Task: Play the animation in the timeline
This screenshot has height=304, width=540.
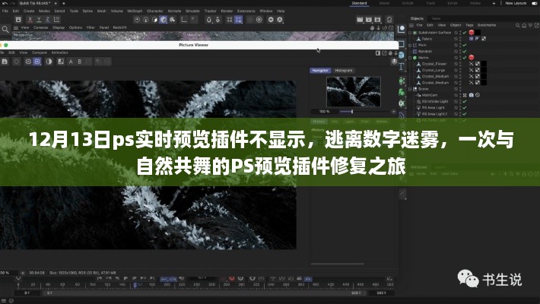Action: point(125,278)
